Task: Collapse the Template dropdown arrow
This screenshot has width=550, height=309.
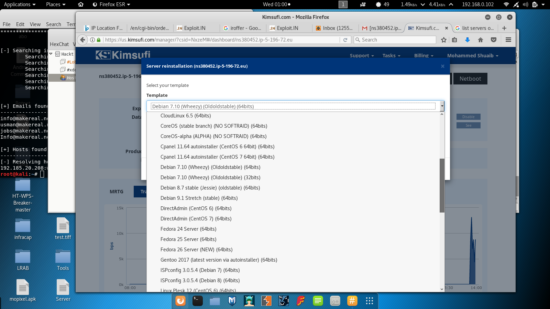Action: click(442, 106)
